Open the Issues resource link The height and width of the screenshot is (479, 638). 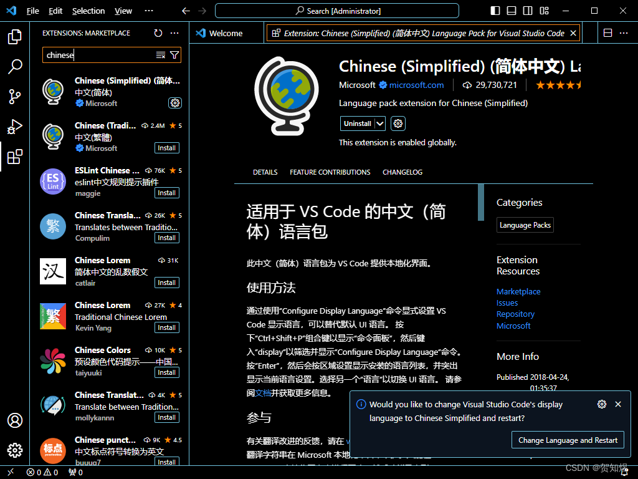[x=507, y=302]
